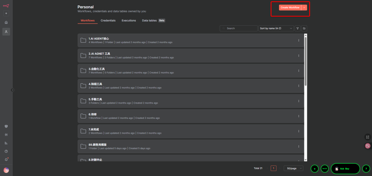This screenshot has height=176, width=372.
Task: Switch to the Credentials tab
Action: (108, 21)
